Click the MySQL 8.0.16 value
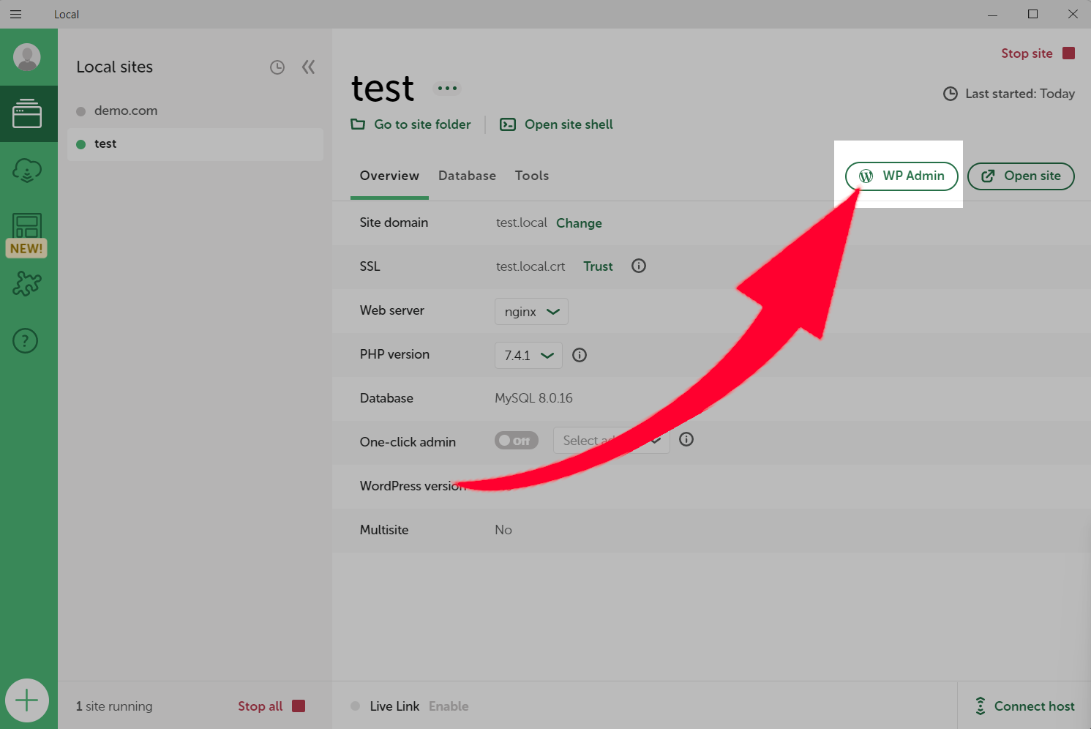 click(533, 398)
